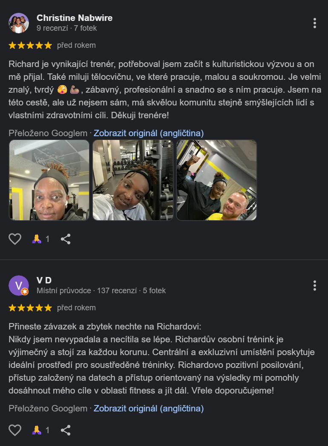Open three-dot menu on Christine Nabwire's review
The width and height of the screenshot is (328, 446).
(x=315, y=23)
